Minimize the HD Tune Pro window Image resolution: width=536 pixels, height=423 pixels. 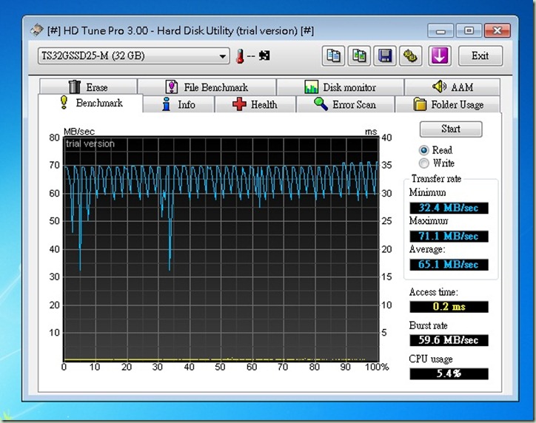coord(440,31)
